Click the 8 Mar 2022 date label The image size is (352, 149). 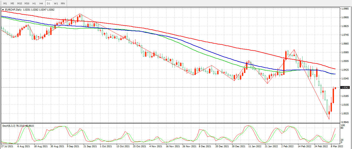click(337, 146)
